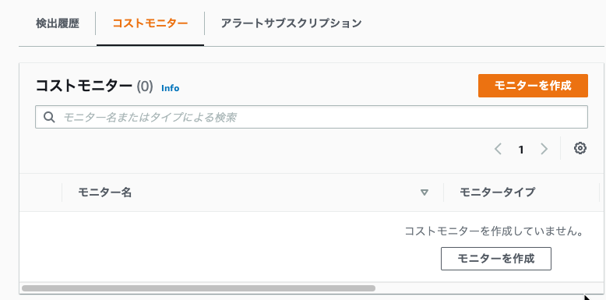Select page number 1 in pagination
Viewport: 606px width, 300px height.
(x=521, y=150)
